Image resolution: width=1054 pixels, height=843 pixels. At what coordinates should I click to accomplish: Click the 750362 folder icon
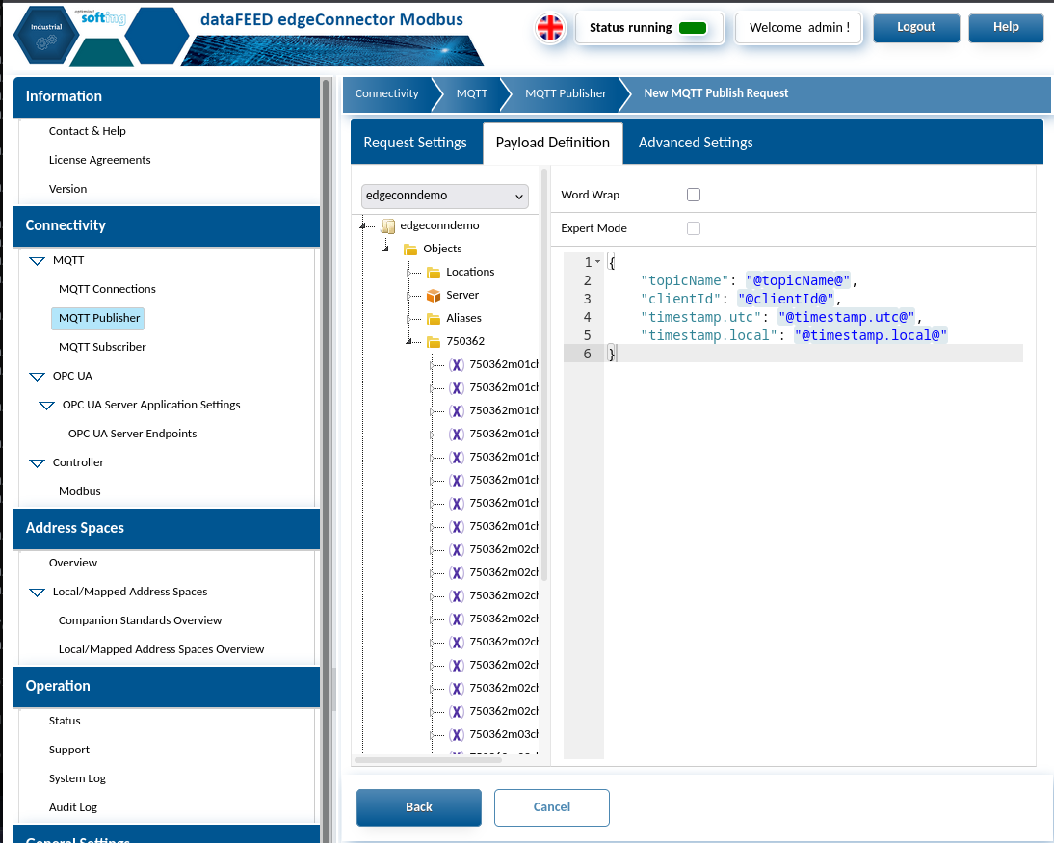(x=434, y=341)
